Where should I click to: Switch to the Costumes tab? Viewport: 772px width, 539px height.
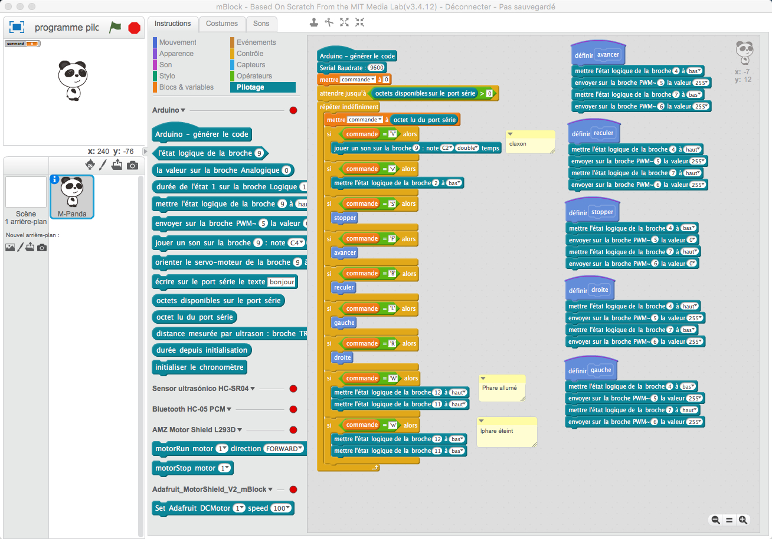coord(222,24)
